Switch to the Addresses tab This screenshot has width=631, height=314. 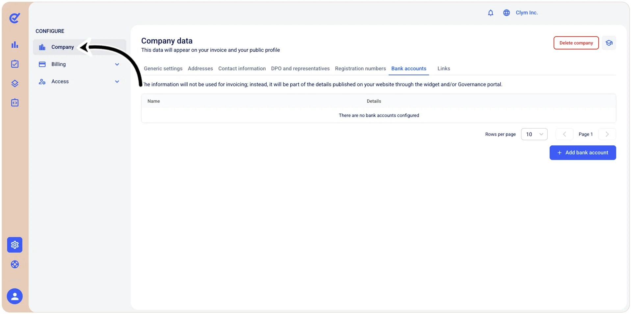(x=200, y=69)
